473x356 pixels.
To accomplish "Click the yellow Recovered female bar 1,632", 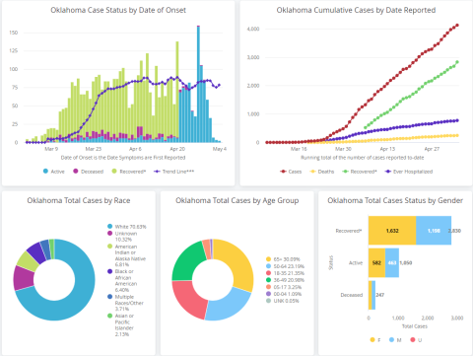I will (392, 231).
